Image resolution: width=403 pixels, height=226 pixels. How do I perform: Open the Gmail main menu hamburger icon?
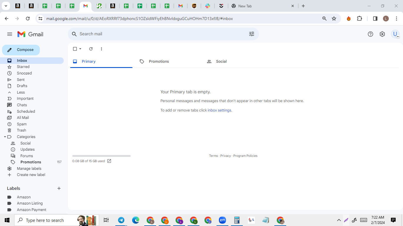coord(10,34)
